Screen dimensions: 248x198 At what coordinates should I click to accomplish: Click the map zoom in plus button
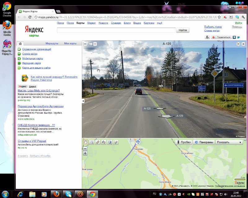click(85, 153)
